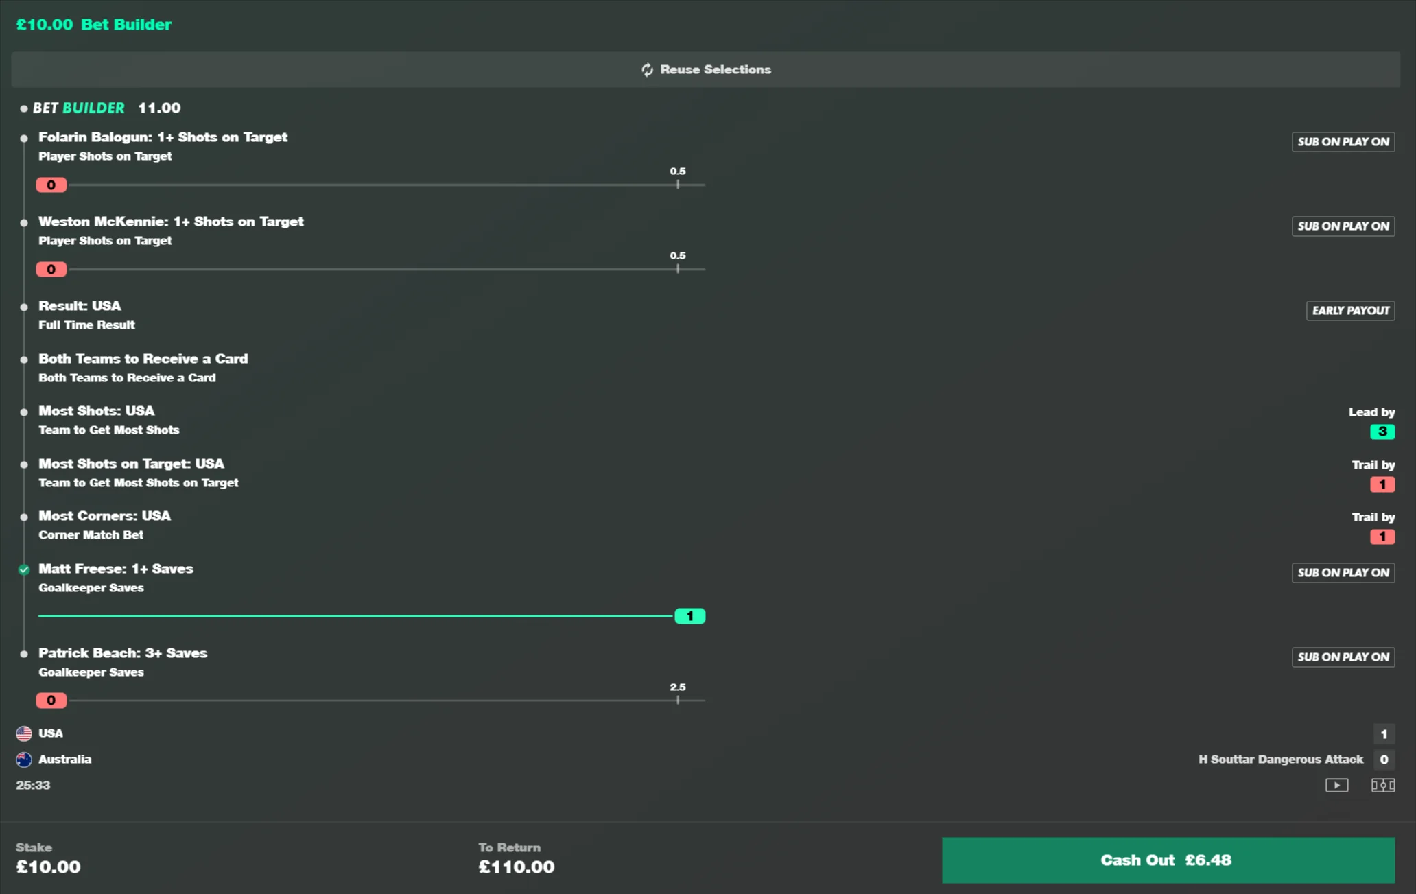Screen dimensions: 1416x894
Task: Click Sub On Play On badge for Folarin Balogun
Action: pyautogui.click(x=1343, y=142)
